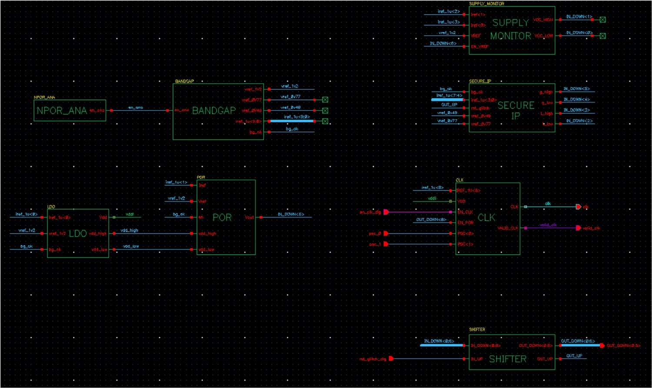The image size is (652, 388).
Task: Click the vdd_low net label between LDO and POR
Action: [x=131, y=246]
